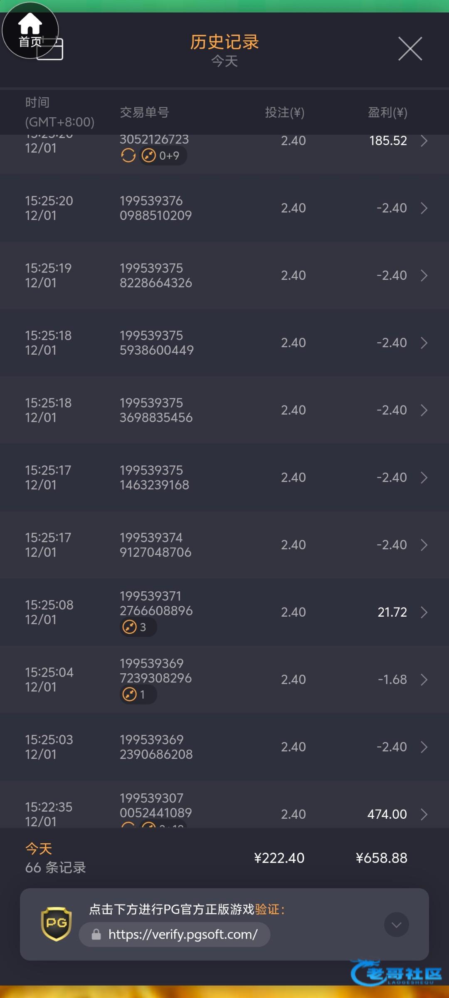This screenshot has height=998, width=449.
Task: Select transaction 1995393758228664326
Action: tap(156, 275)
